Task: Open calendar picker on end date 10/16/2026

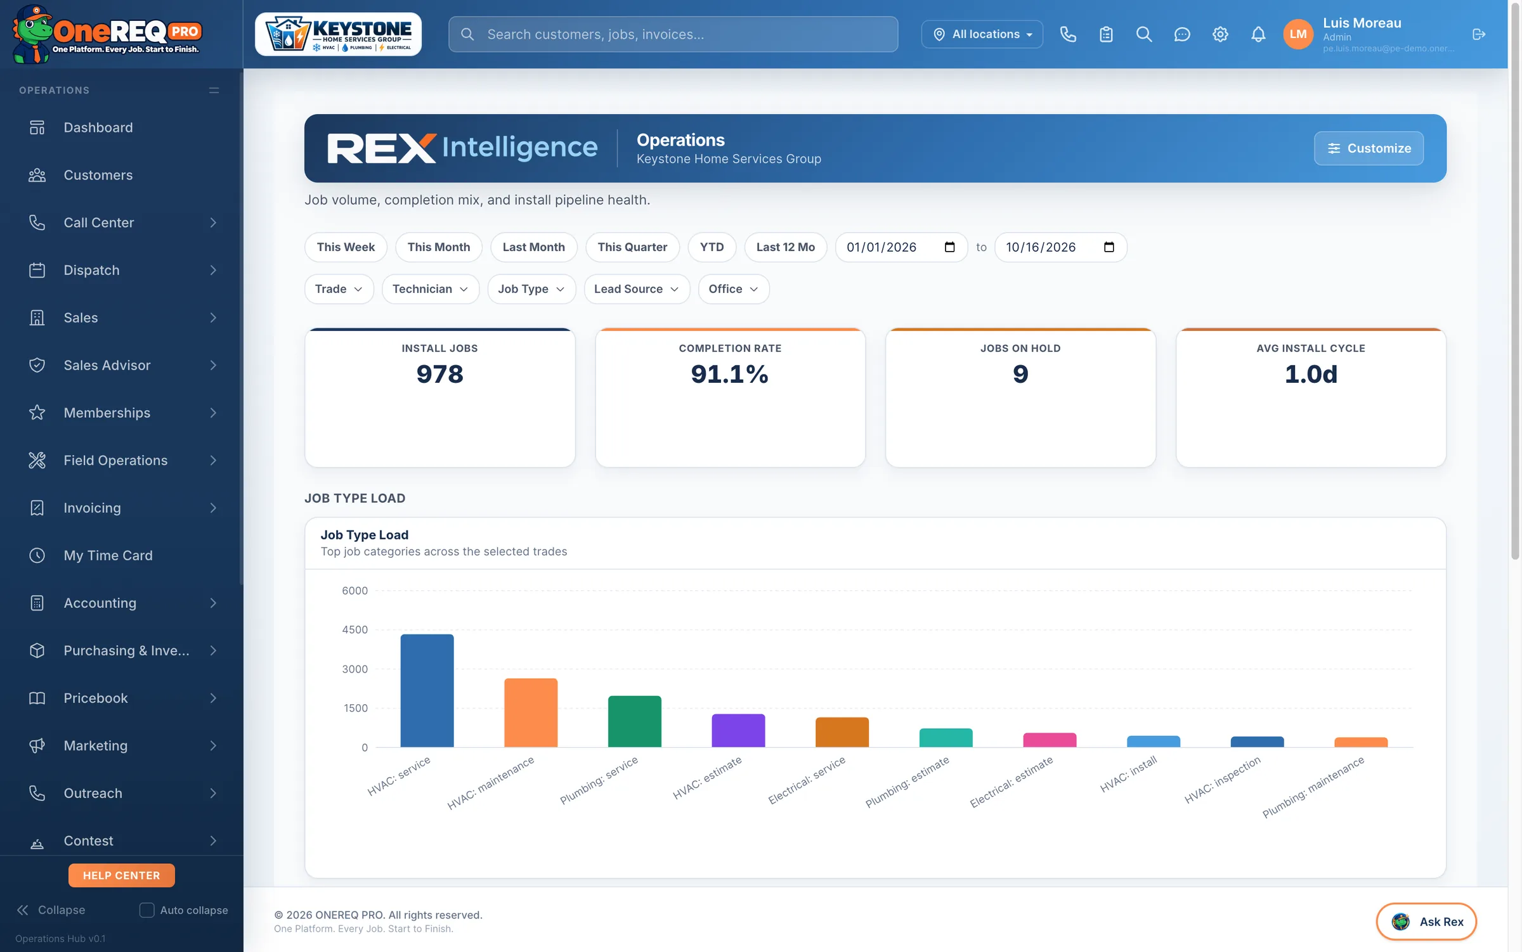Action: click(x=1109, y=247)
